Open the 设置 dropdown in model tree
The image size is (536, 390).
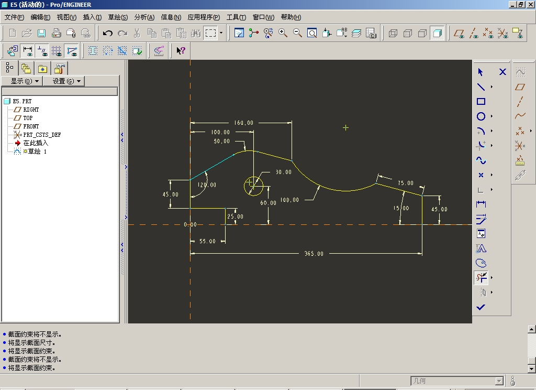(64, 81)
